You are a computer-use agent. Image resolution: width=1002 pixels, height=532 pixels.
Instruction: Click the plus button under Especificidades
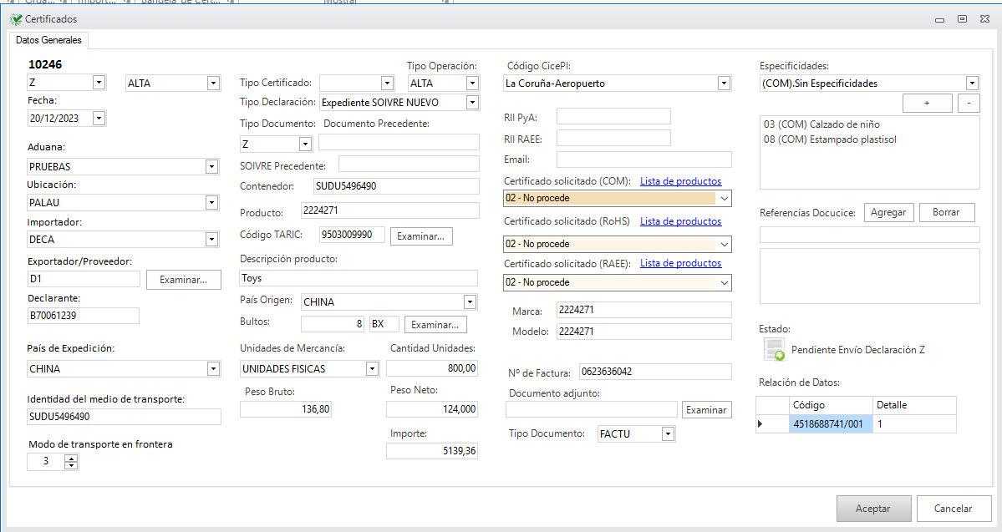click(x=927, y=103)
